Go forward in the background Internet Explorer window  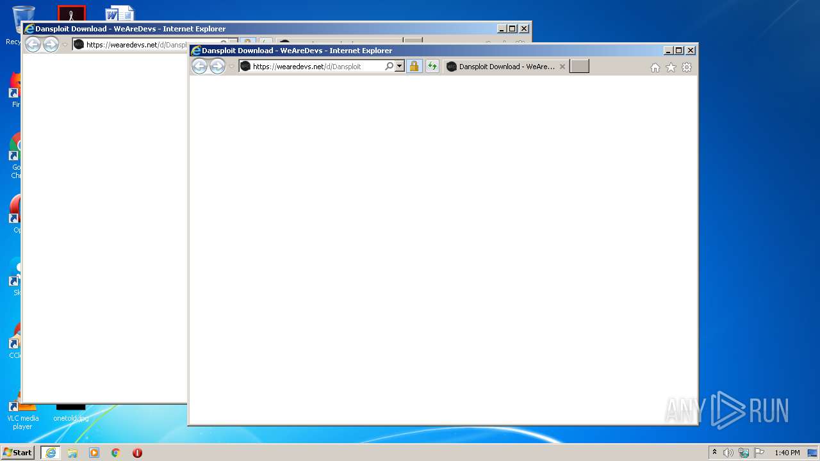pyautogui.click(x=51, y=45)
